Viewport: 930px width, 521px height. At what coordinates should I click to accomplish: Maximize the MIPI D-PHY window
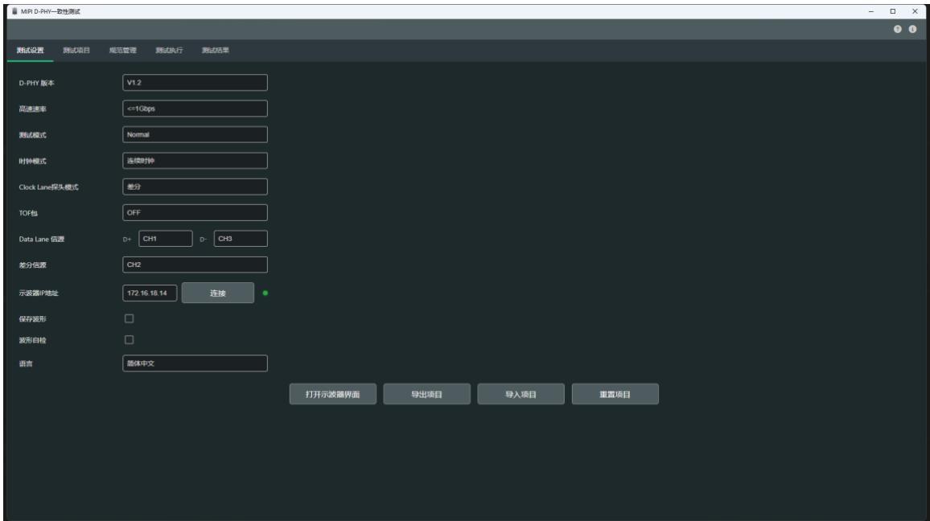click(x=893, y=11)
